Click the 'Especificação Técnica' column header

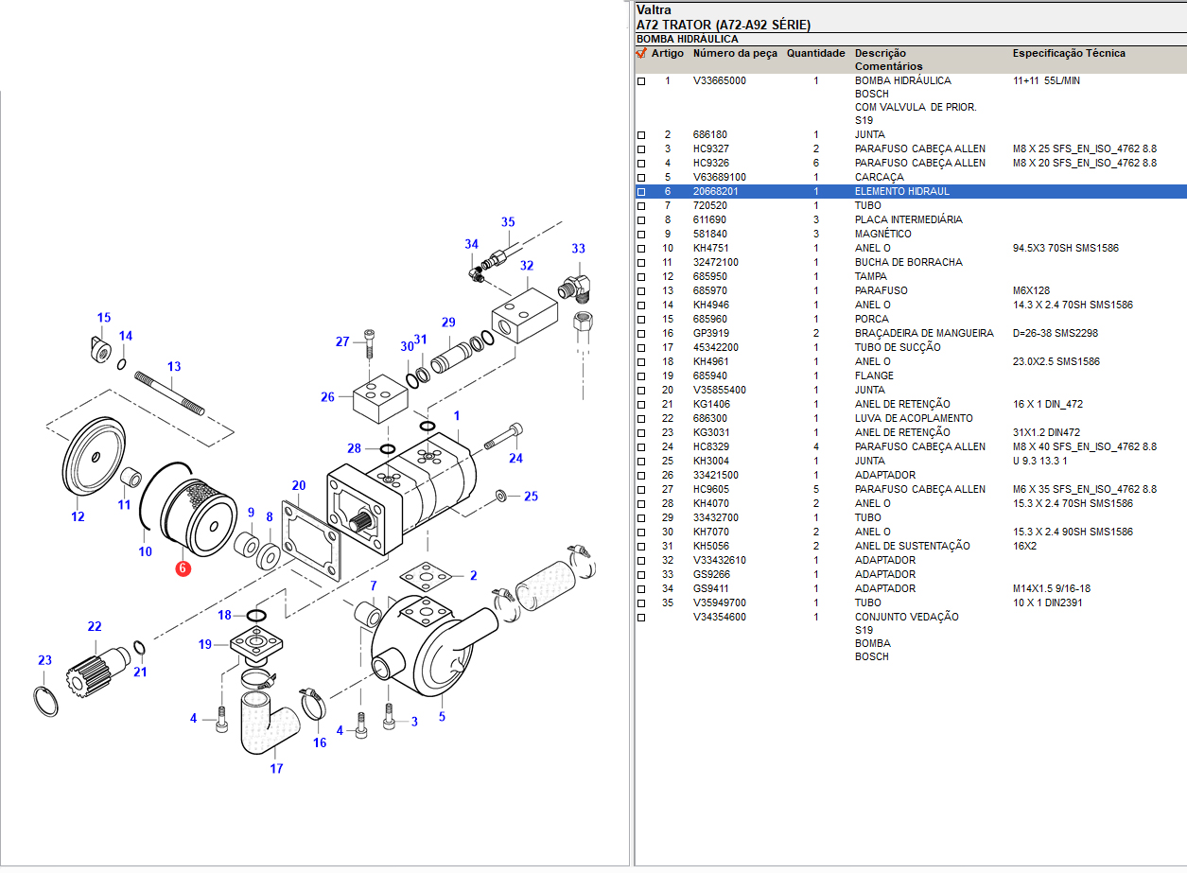(x=1069, y=54)
